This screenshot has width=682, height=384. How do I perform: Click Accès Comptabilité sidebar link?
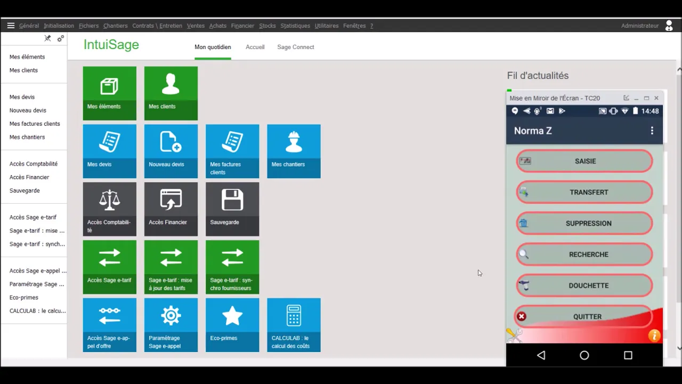coord(34,164)
